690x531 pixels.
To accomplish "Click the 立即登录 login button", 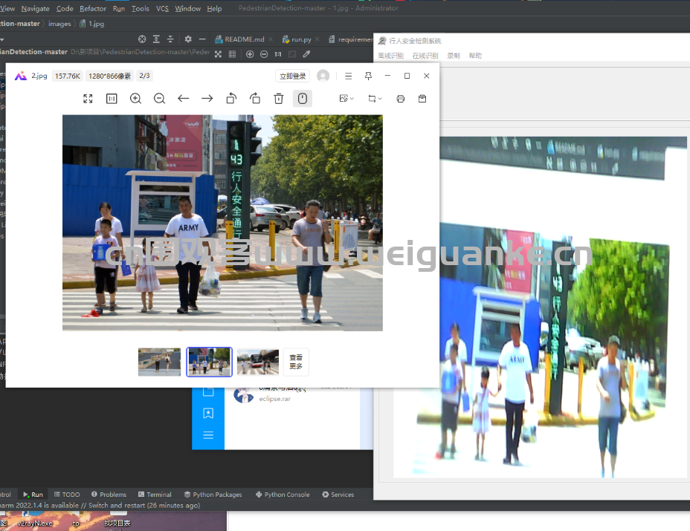I will point(293,76).
